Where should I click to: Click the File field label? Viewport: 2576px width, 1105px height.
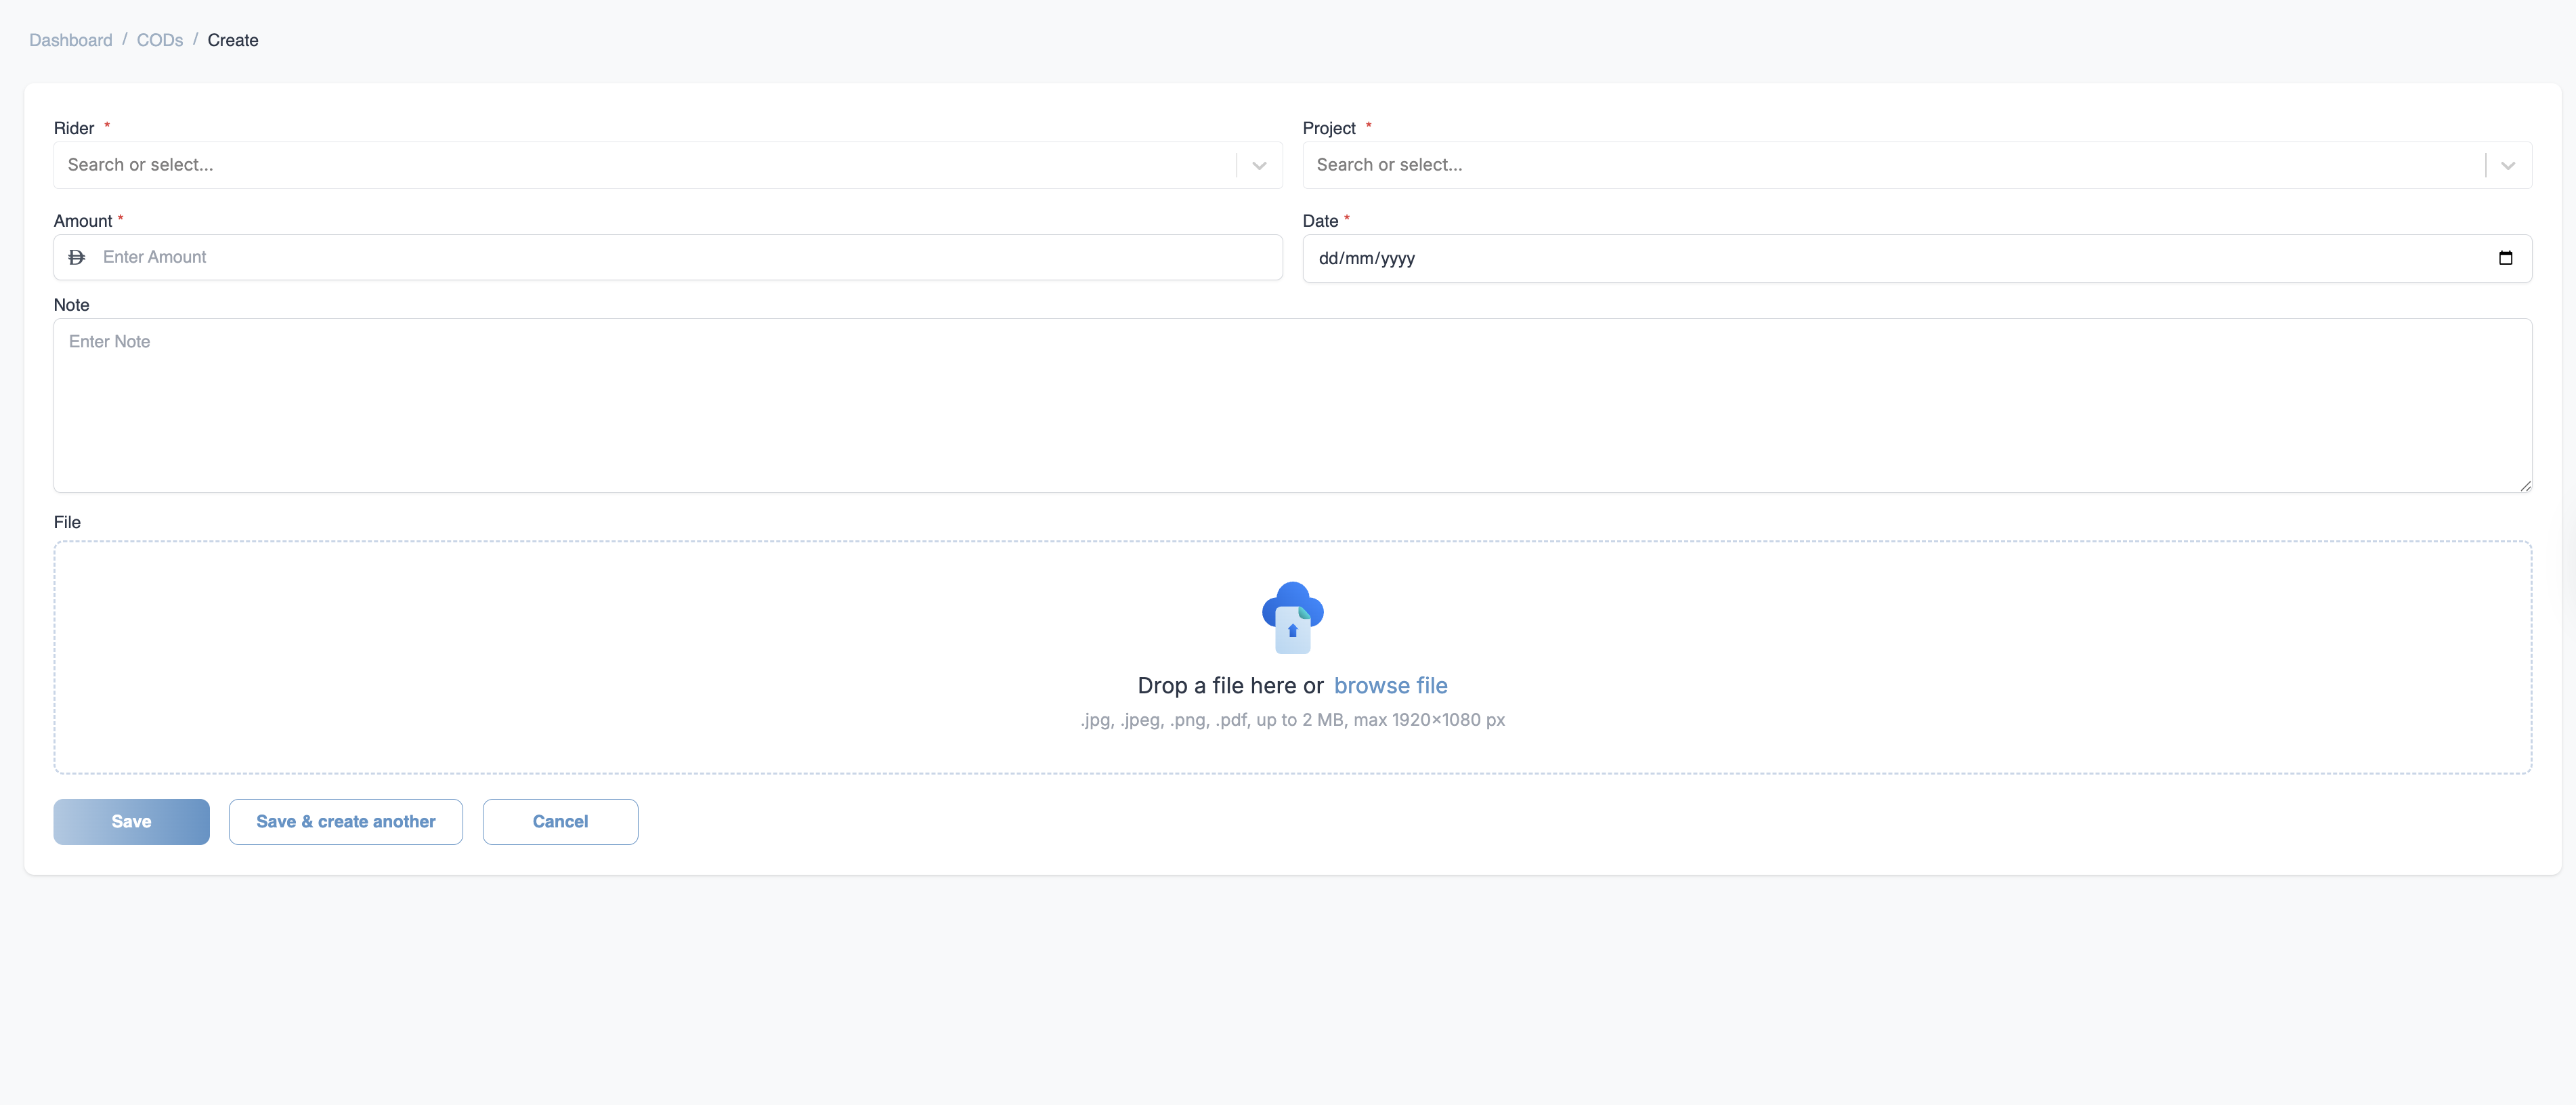point(67,522)
